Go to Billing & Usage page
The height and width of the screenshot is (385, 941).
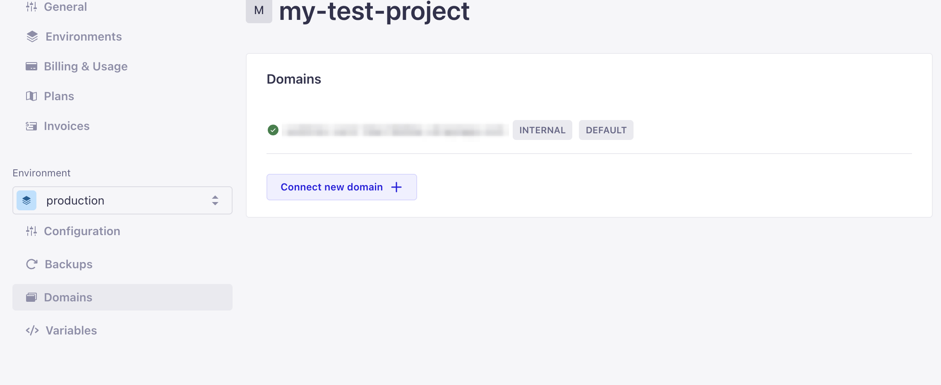click(86, 66)
